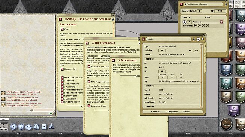Roll the d8 die

coord(36,126)
